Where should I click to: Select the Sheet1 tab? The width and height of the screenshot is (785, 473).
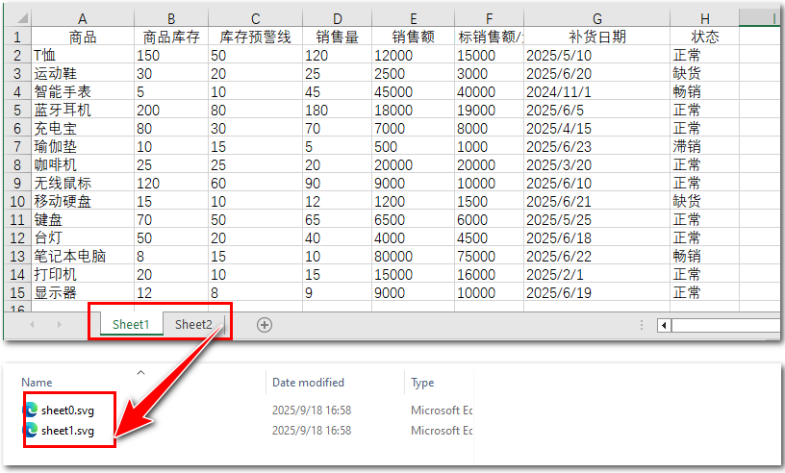point(131,325)
